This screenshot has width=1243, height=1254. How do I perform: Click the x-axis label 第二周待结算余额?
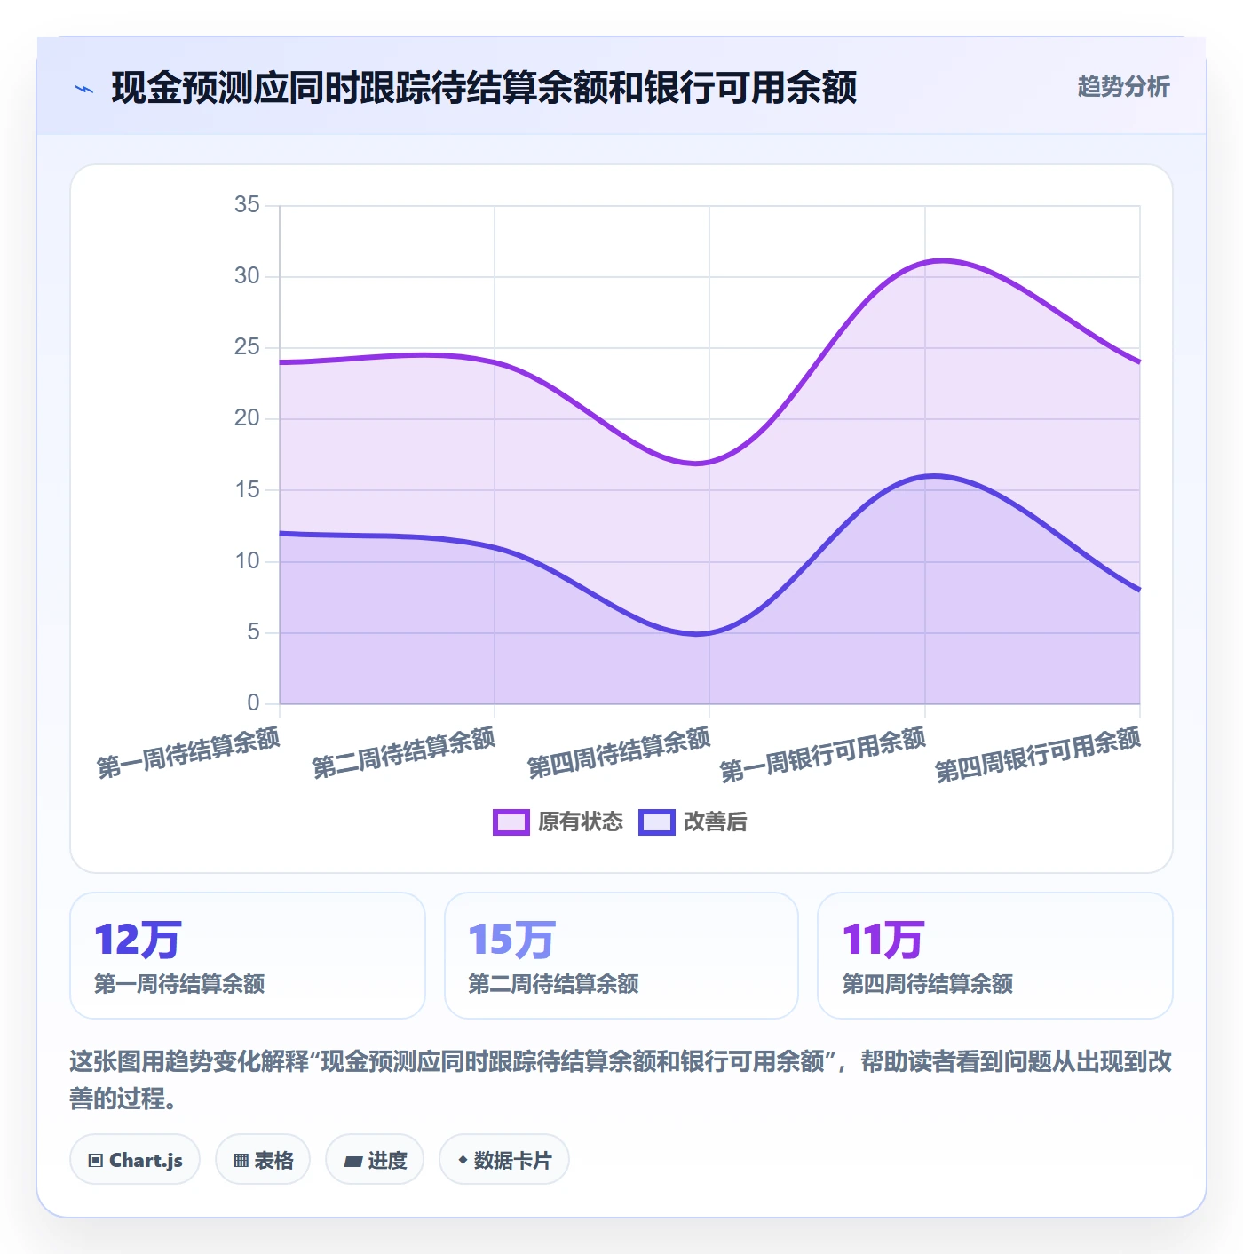pyautogui.click(x=404, y=753)
